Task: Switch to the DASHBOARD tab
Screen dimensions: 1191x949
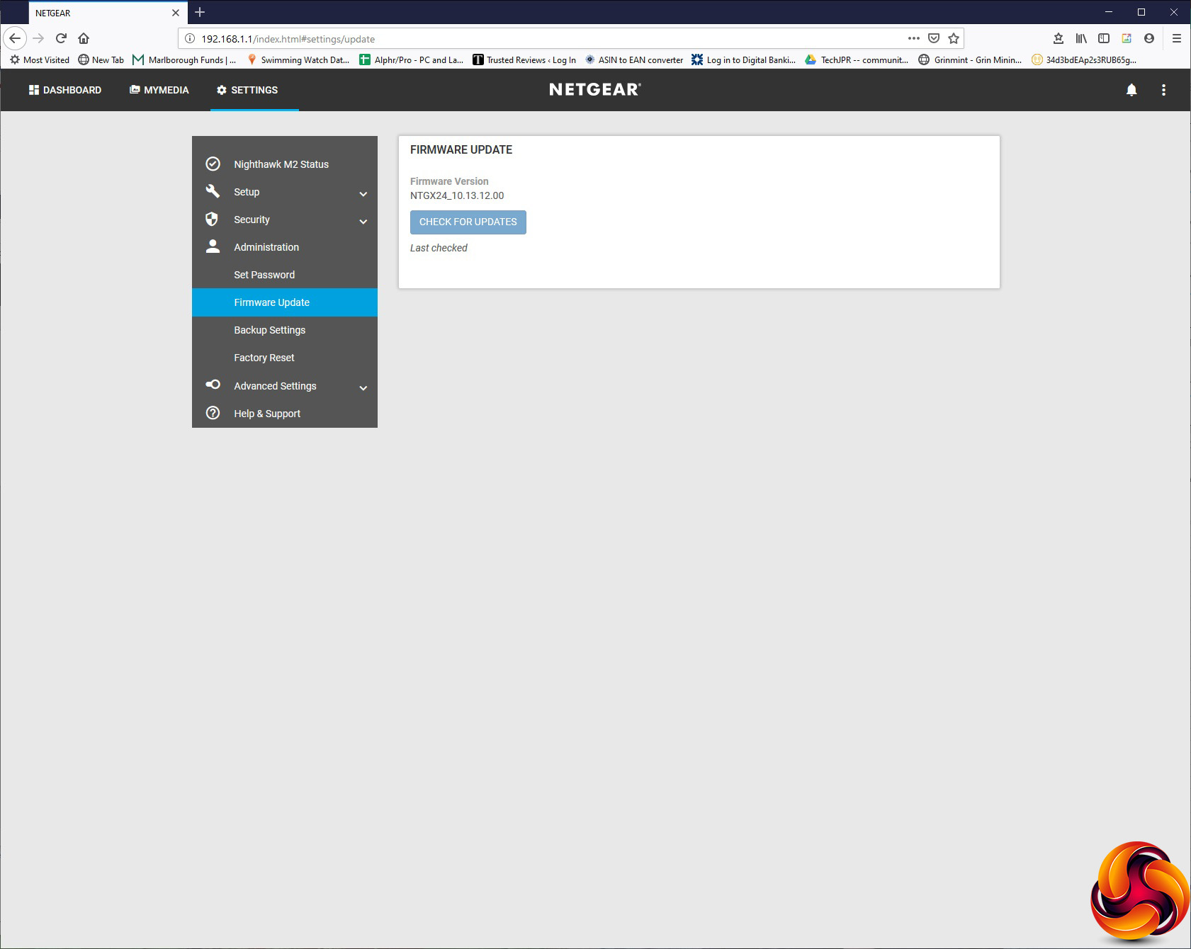Action: point(65,90)
